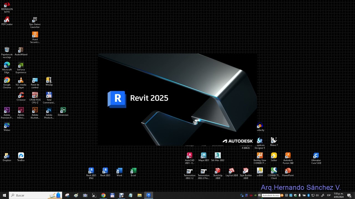Click the Autodesk Access tray icon

point(260,195)
